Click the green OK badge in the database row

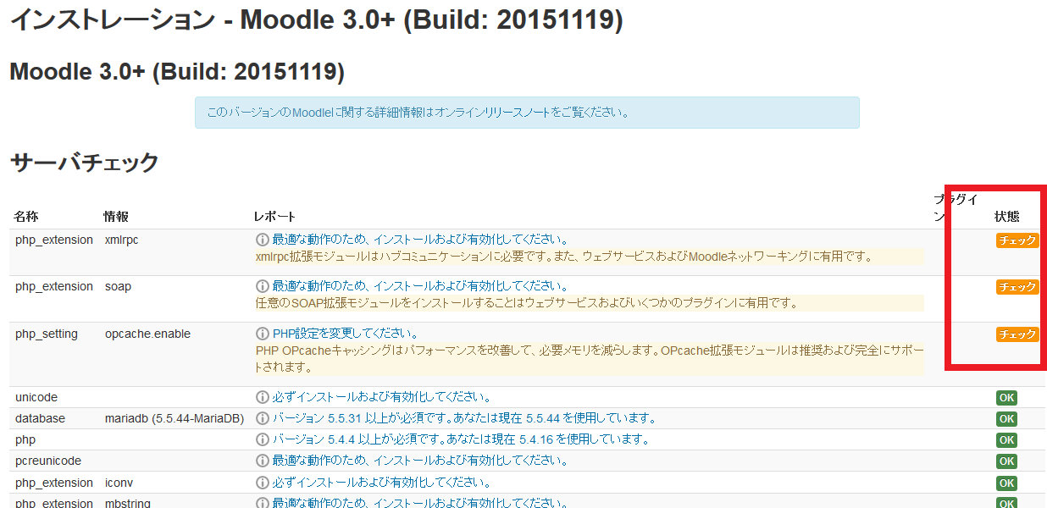pyautogui.click(x=1006, y=419)
